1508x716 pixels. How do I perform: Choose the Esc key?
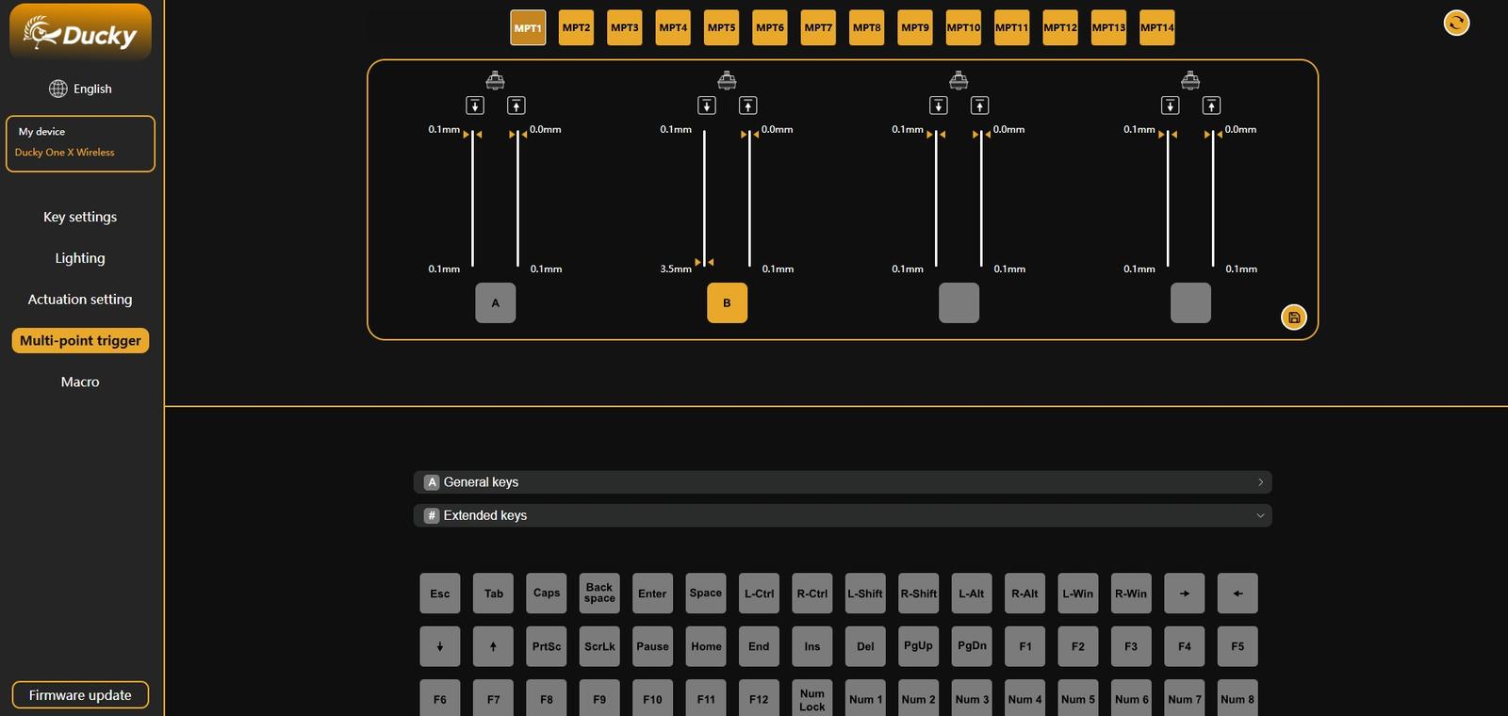(x=440, y=594)
